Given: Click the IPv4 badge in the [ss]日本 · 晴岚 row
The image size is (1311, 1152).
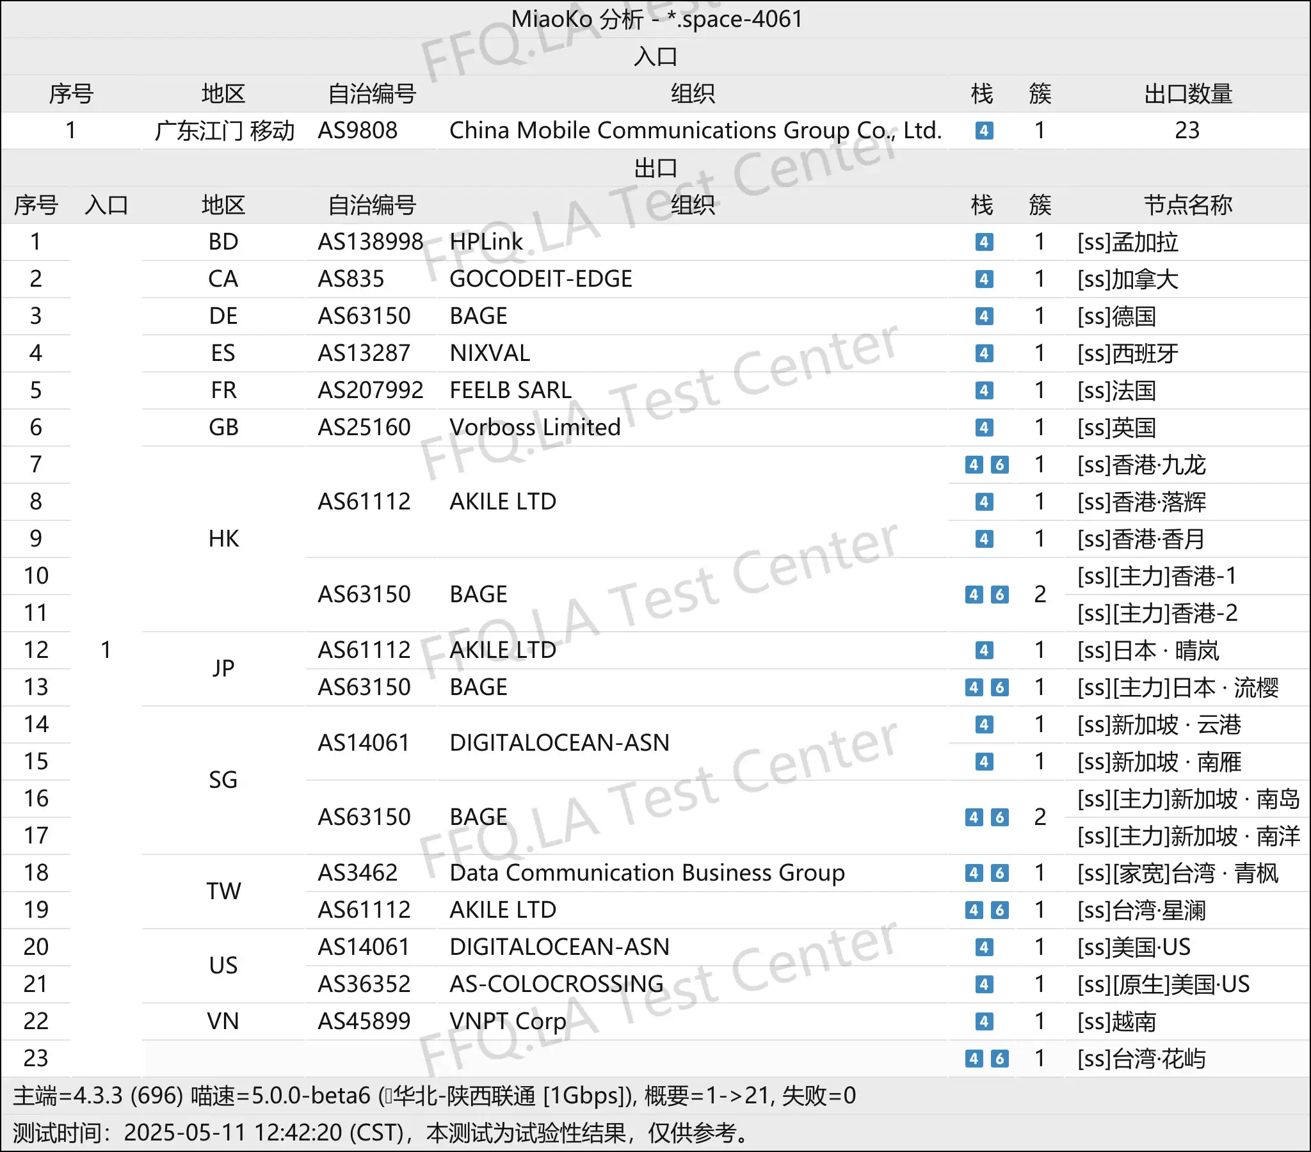Looking at the screenshot, I should click(x=984, y=650).
